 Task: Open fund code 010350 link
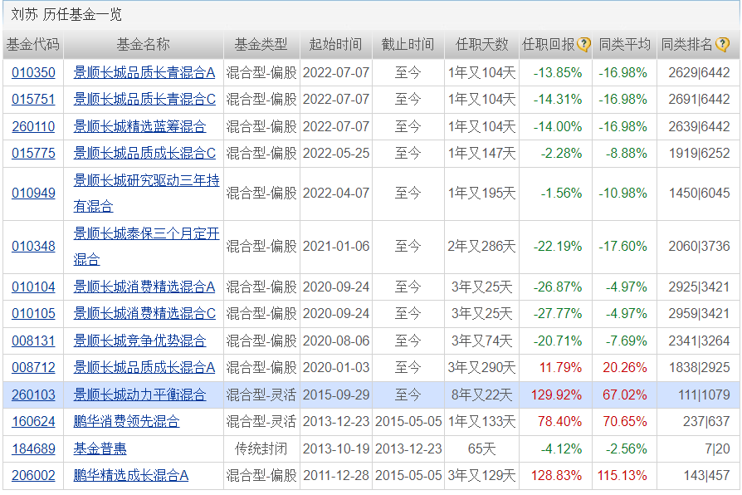pyautogui.click(x=33, y=72)
